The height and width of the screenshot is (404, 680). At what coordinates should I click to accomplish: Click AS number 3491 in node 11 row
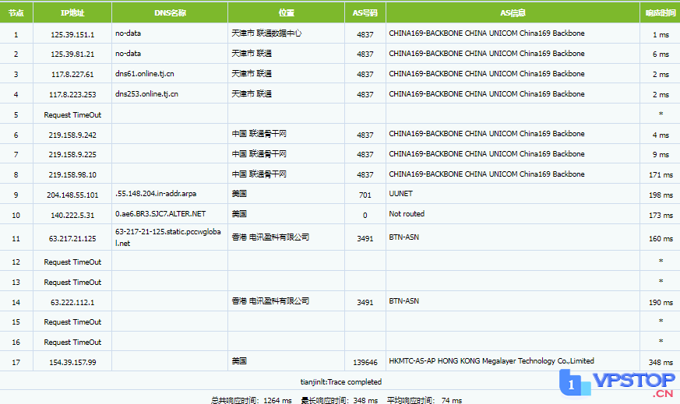point(365,238)
